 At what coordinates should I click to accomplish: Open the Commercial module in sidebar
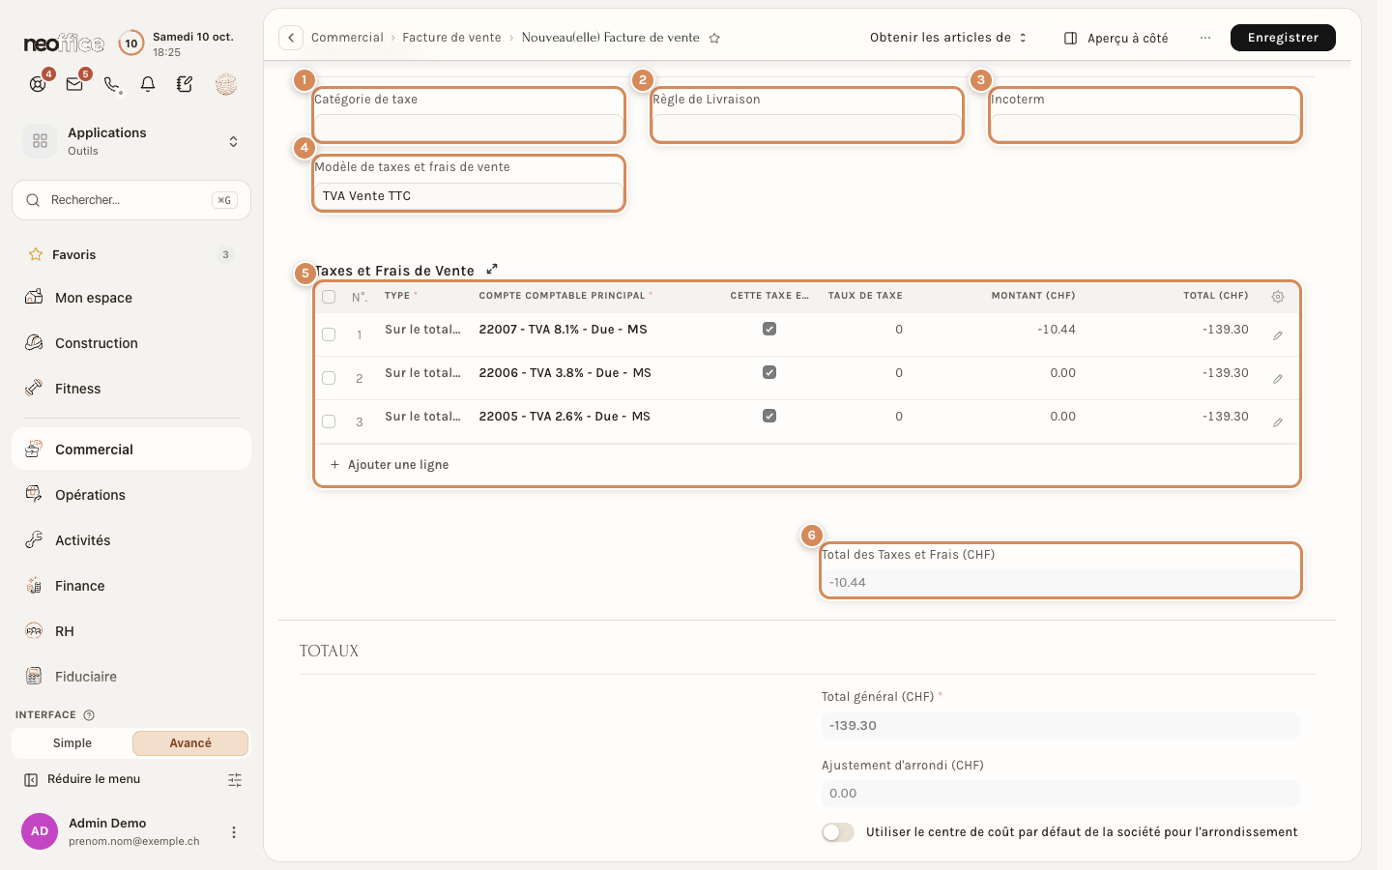pos(131,449)
